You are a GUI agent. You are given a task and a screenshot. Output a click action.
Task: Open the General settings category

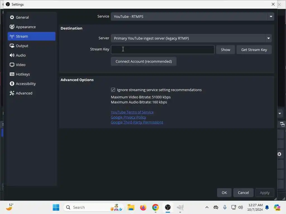(x=31, y=17)
